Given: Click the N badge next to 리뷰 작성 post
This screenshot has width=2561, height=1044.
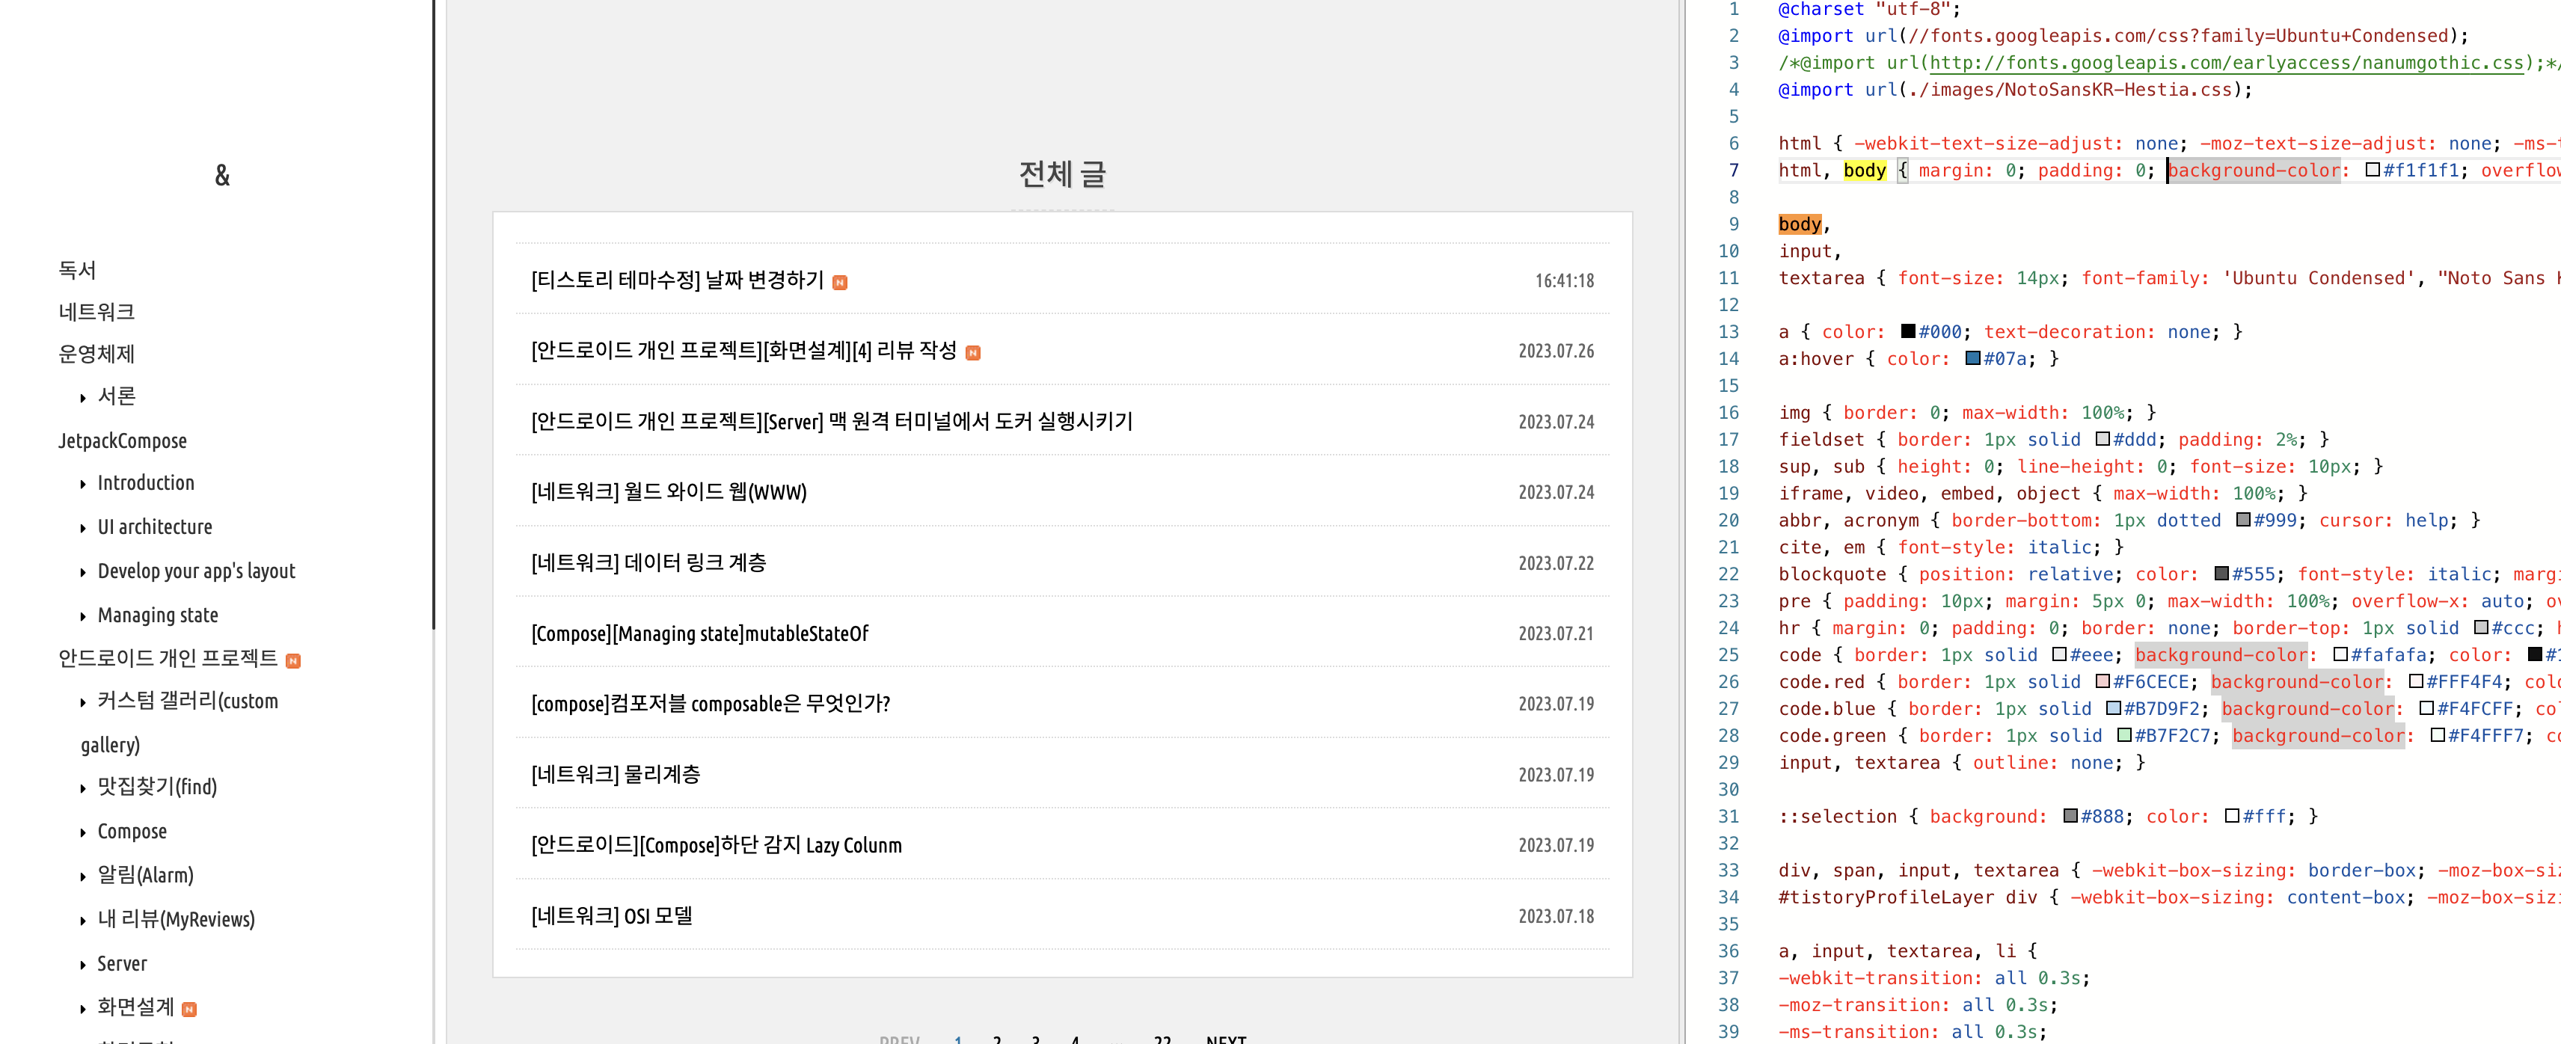Looking at the screenshot, I should pyautogui.click(x=972, y=353).
